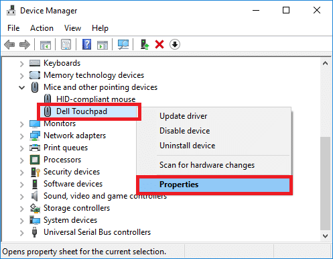Screen dimensions: 333x259
Task: Click the Software devices icon
Action: point(35,184)
